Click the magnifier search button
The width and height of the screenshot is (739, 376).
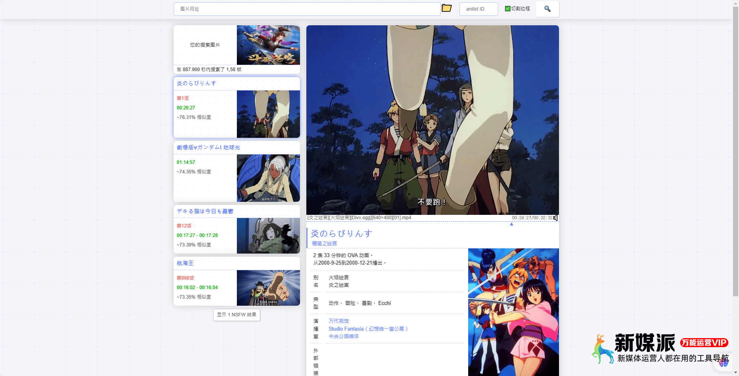click(x=547, y=9)
